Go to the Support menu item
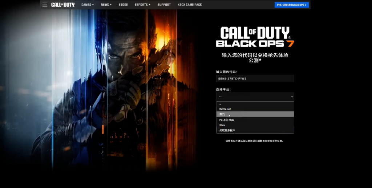 164,5
